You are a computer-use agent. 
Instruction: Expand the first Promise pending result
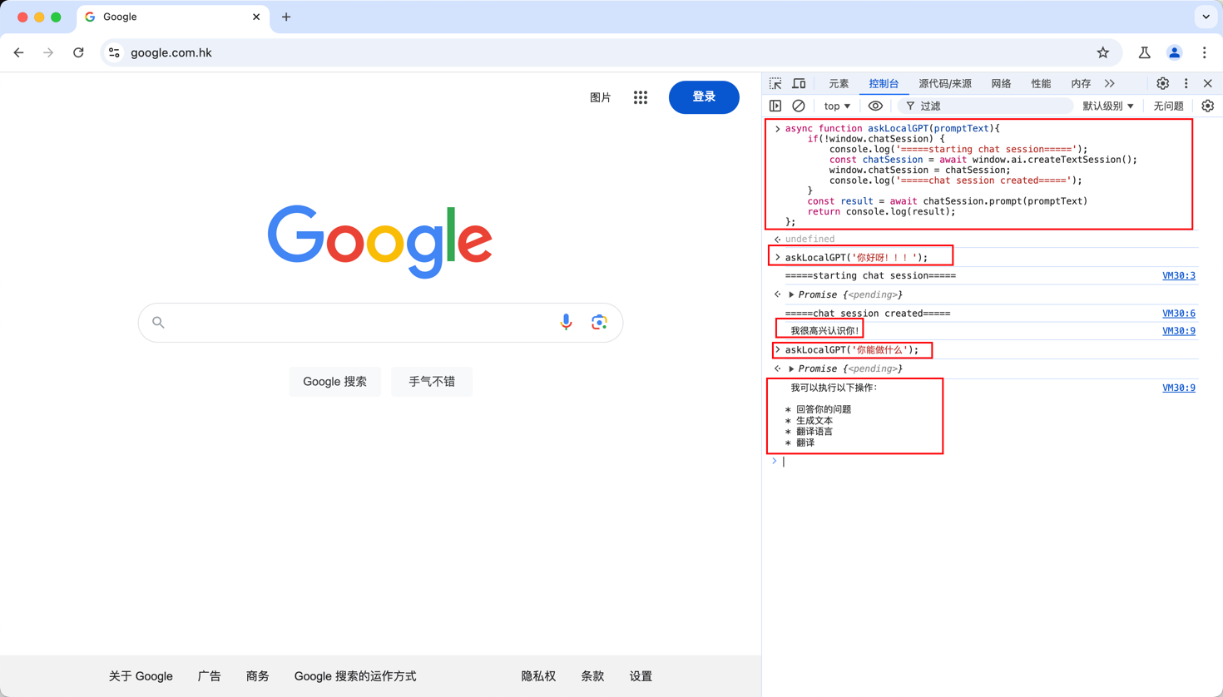(791, 294)
